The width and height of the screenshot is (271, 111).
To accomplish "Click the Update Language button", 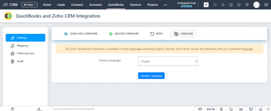I will 151,75.
